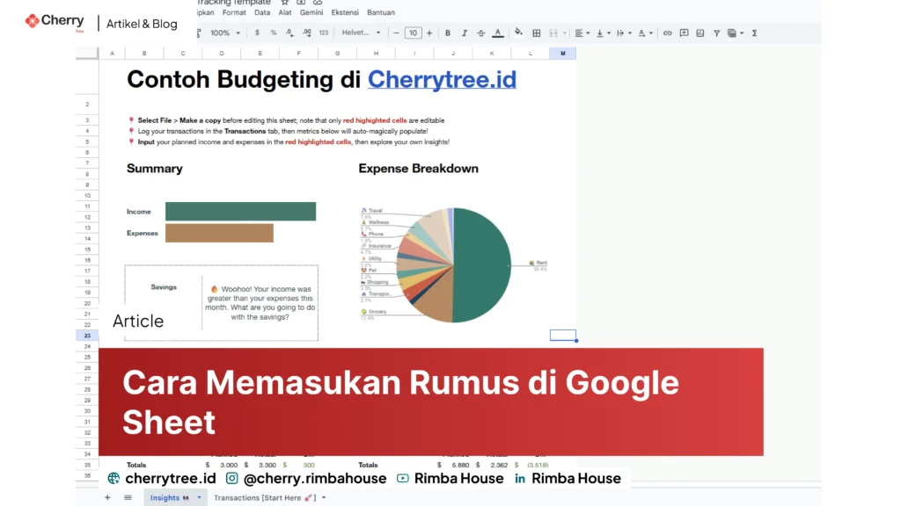Viewport: 901px width, 506px height.
Task: Select column A header
Action: tap(112, 54)
